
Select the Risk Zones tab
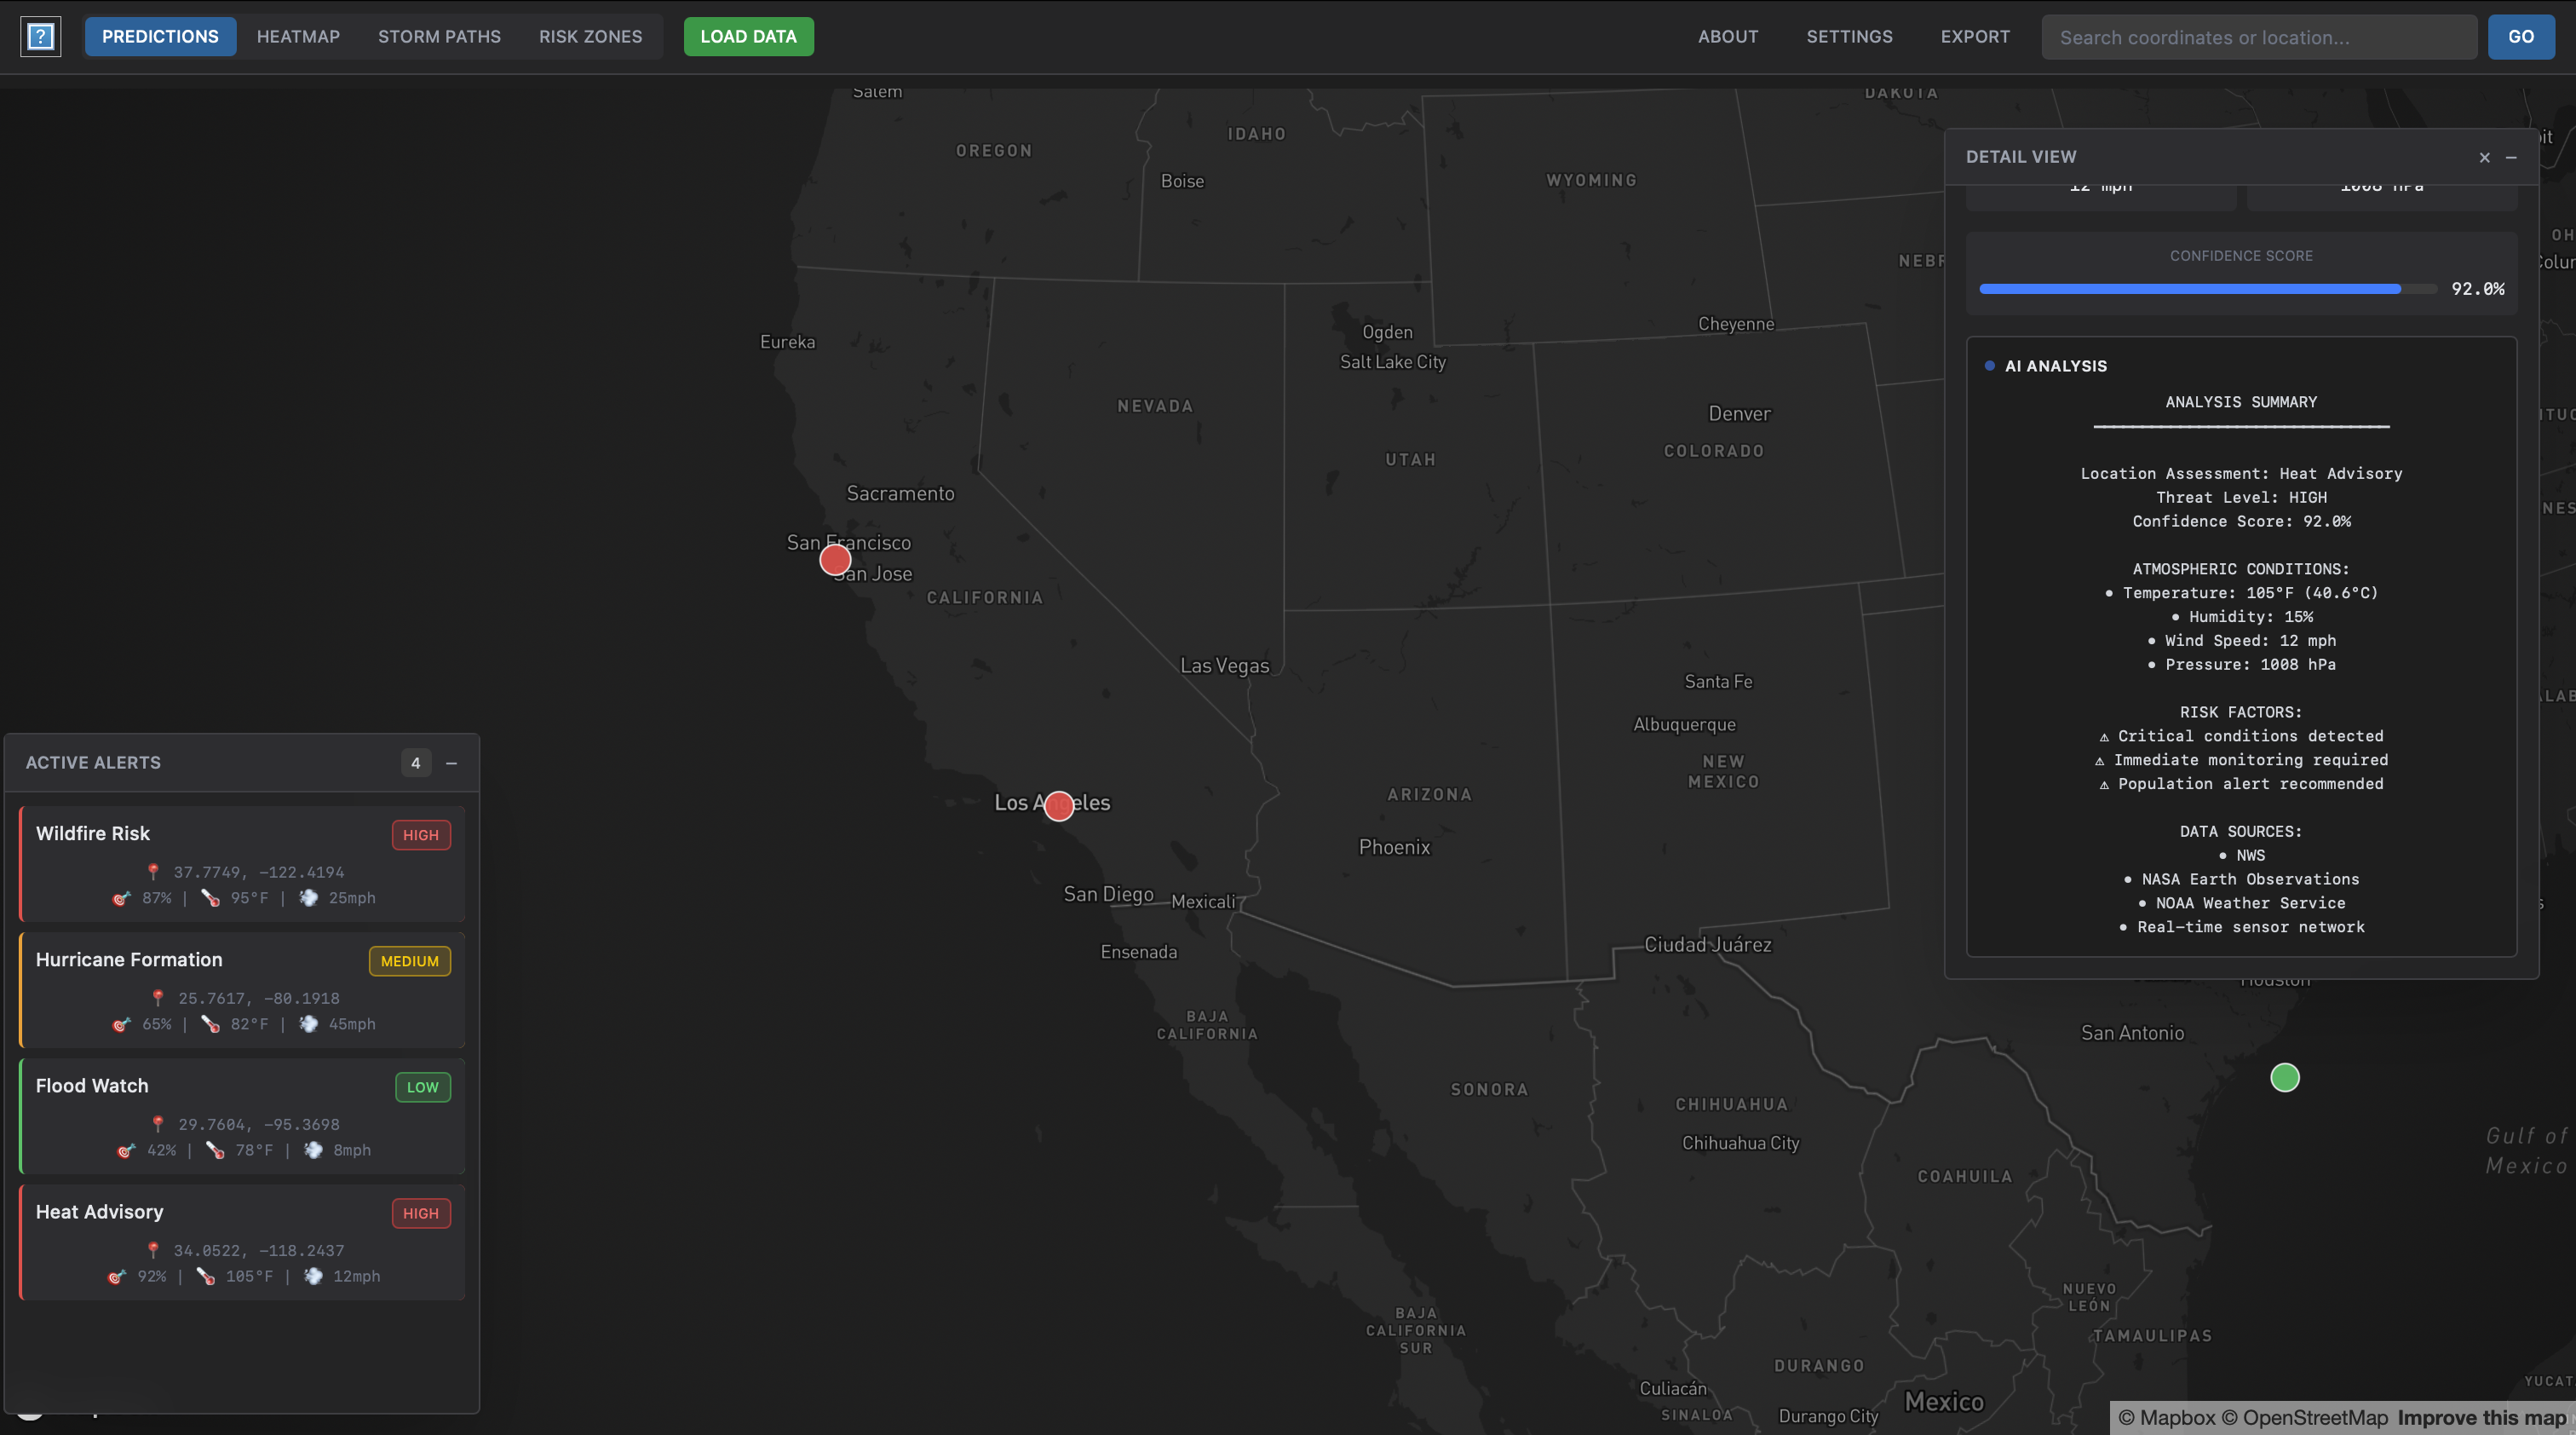pyautogui.click(x=590, y=37)
